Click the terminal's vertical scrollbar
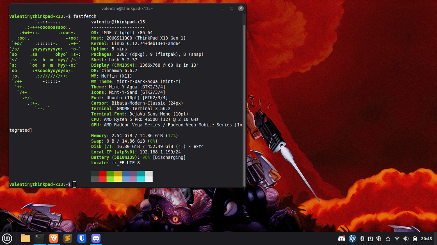Screen dimensions: 437x245 (244, 105)
